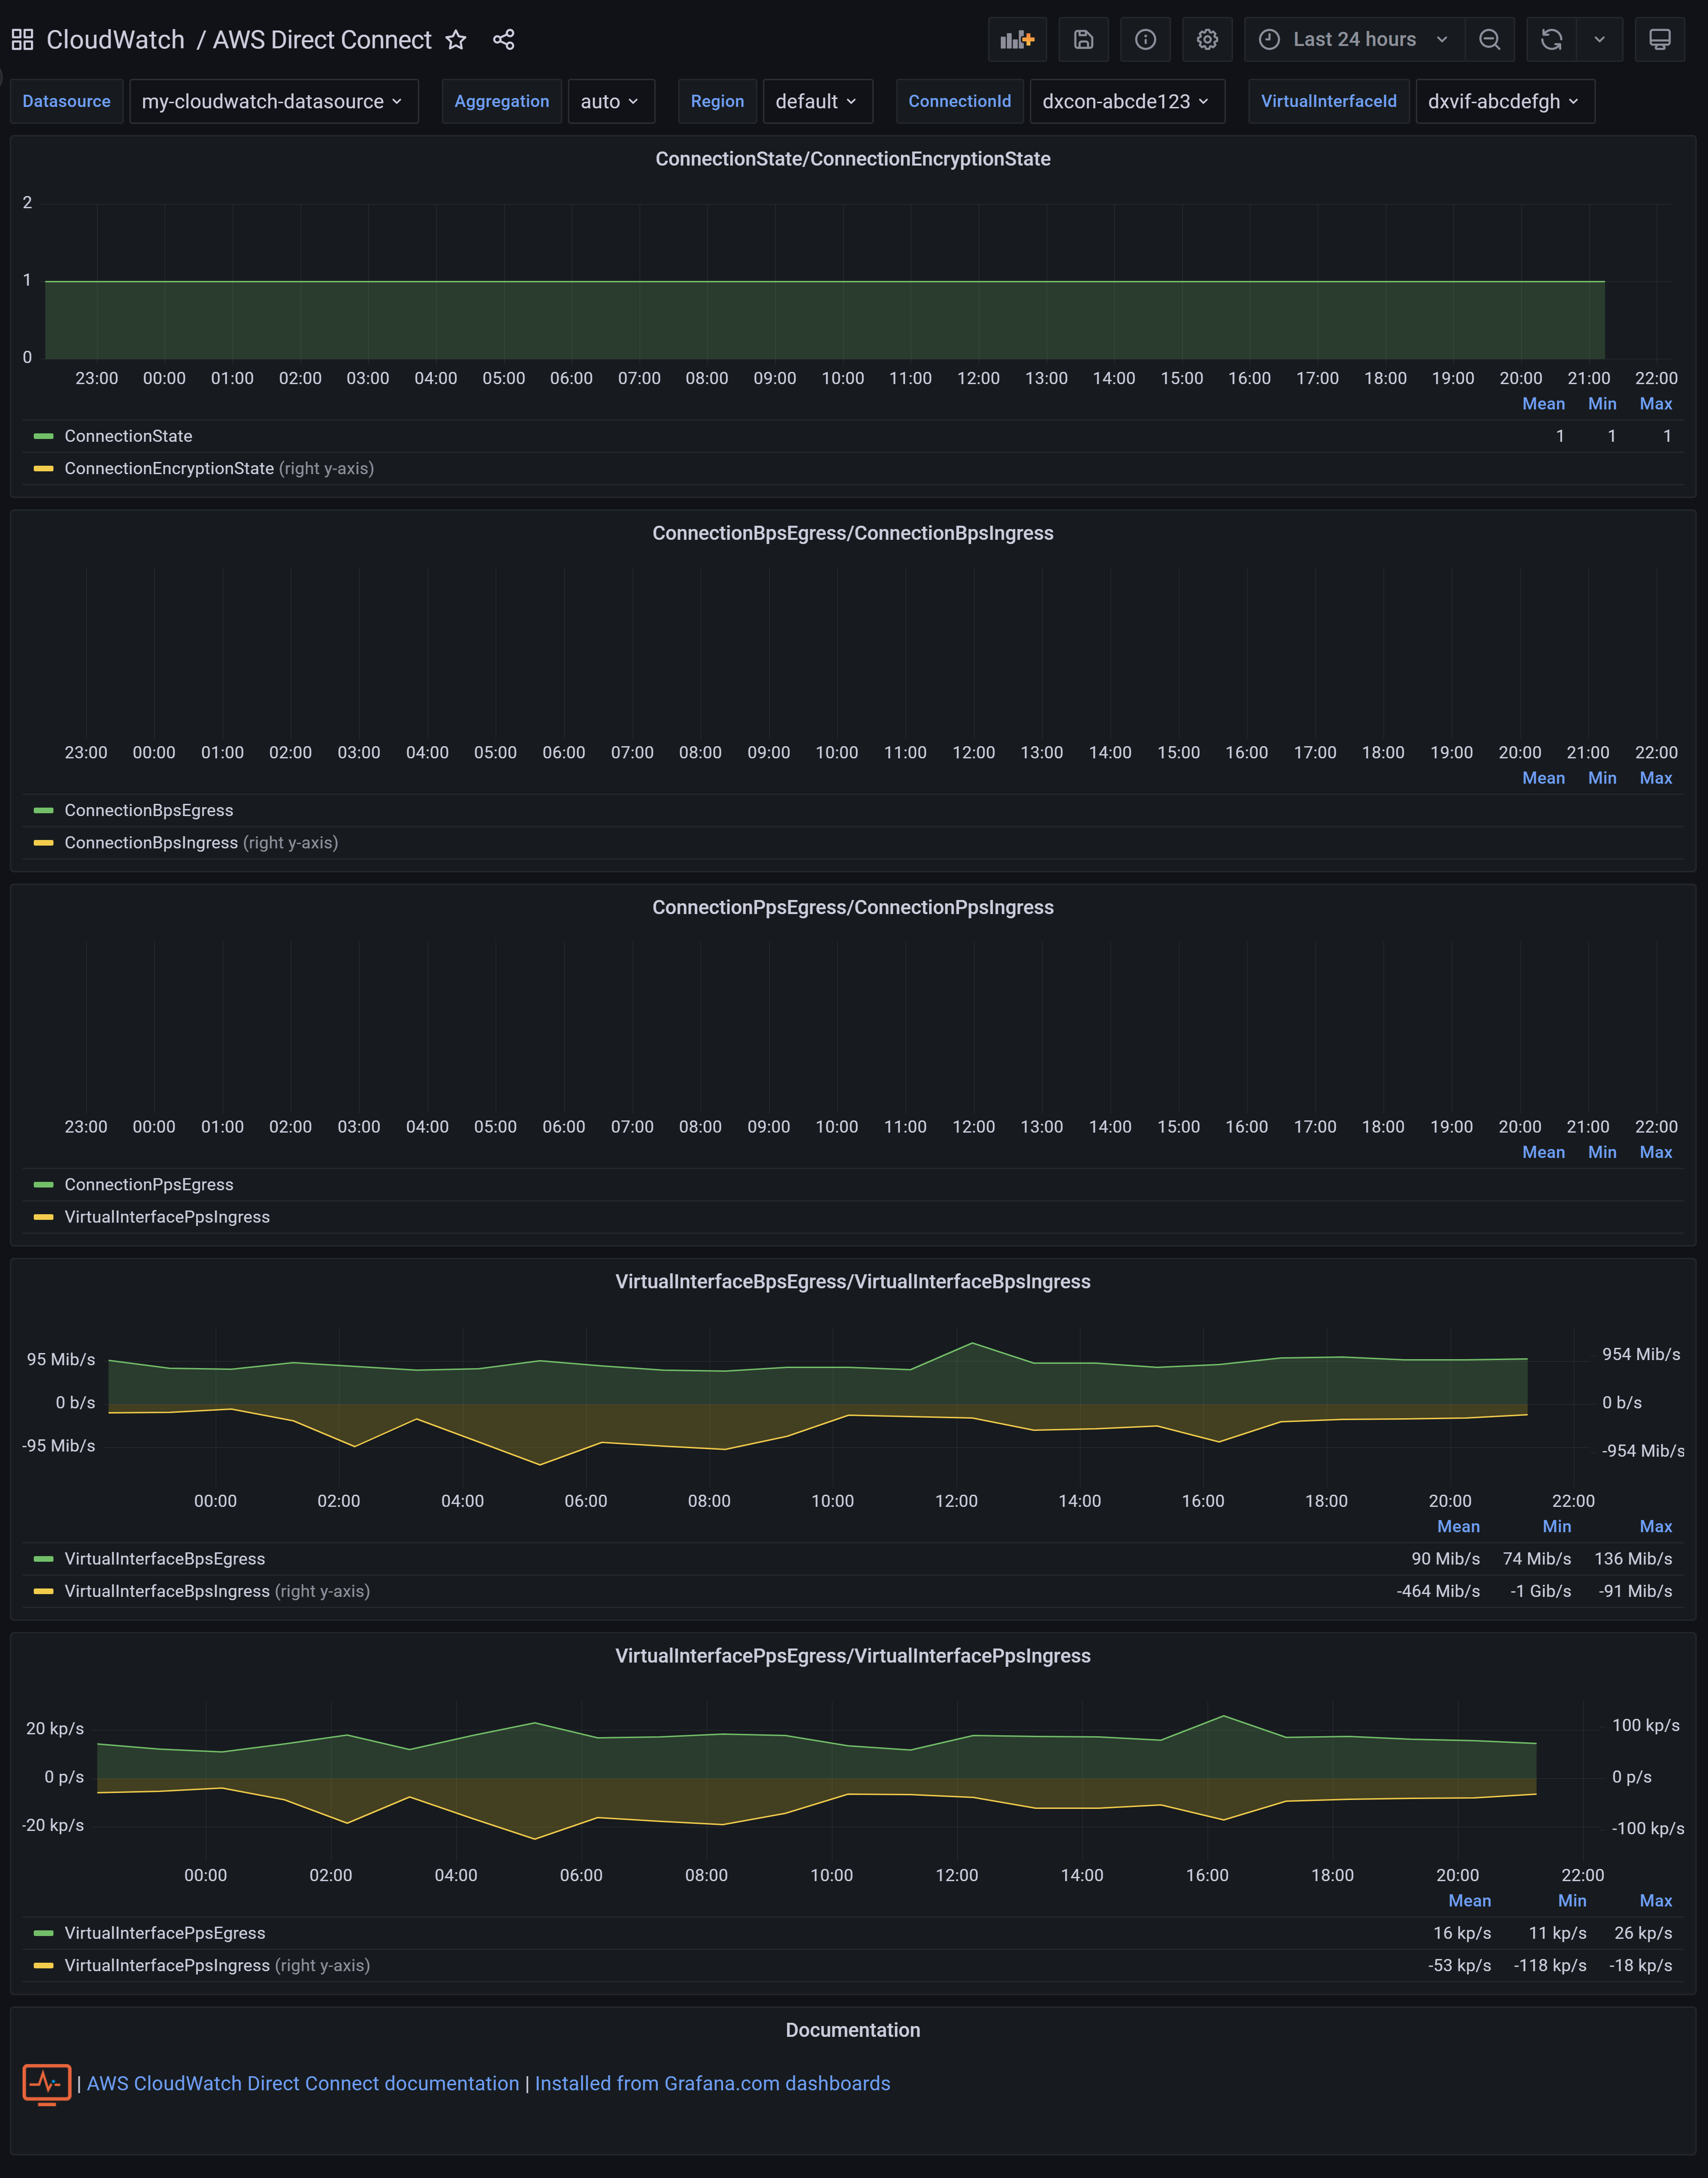
Task: Share dashboard via share icon
Action: tap(503, 40)
